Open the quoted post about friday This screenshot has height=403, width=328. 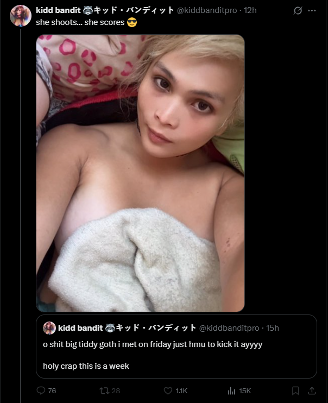point(176,347)
